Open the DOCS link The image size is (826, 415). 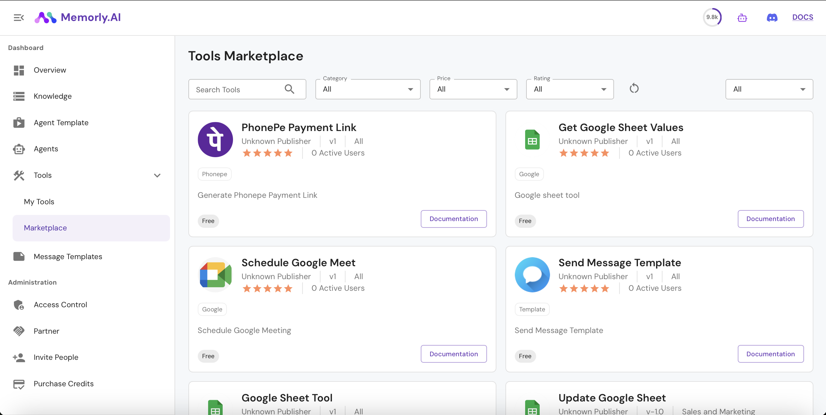(x=803, y=17)
